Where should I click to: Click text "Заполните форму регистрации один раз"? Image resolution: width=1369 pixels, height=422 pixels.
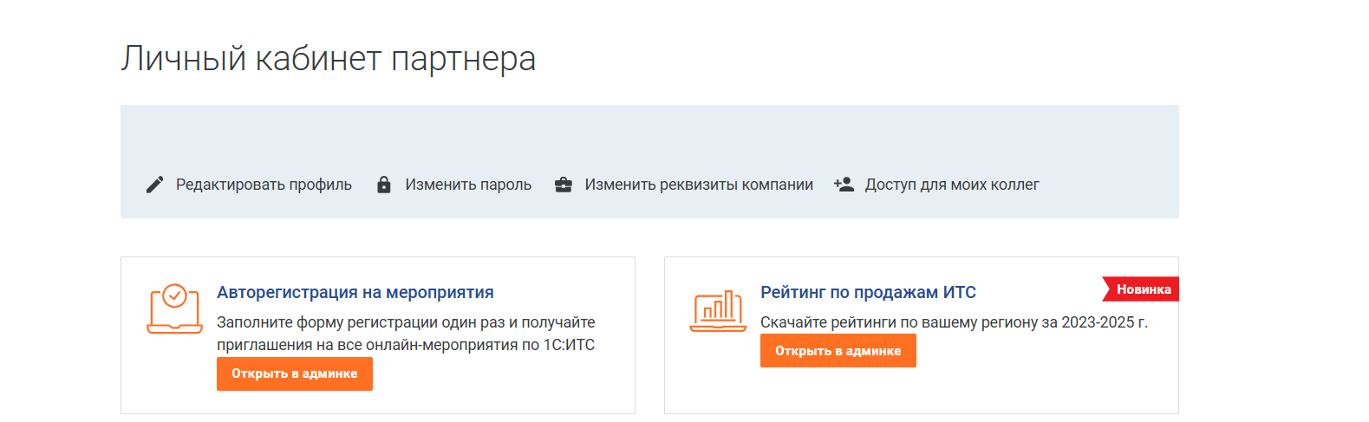pos(361,322)
